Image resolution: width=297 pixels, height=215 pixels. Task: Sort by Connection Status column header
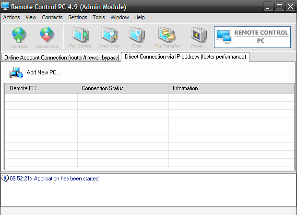123,88
